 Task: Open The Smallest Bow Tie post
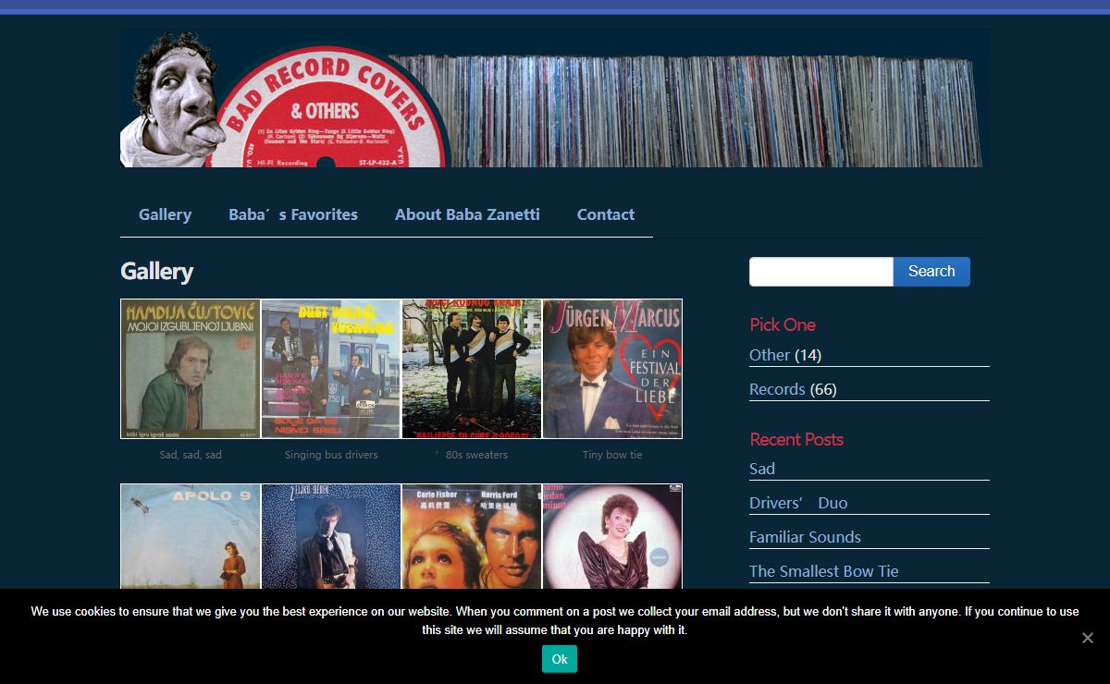824,571
